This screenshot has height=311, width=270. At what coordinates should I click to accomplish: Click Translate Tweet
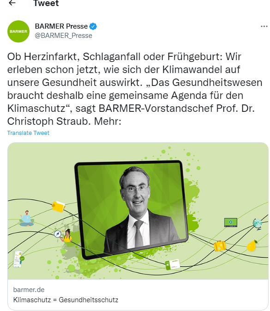point(28,133)
